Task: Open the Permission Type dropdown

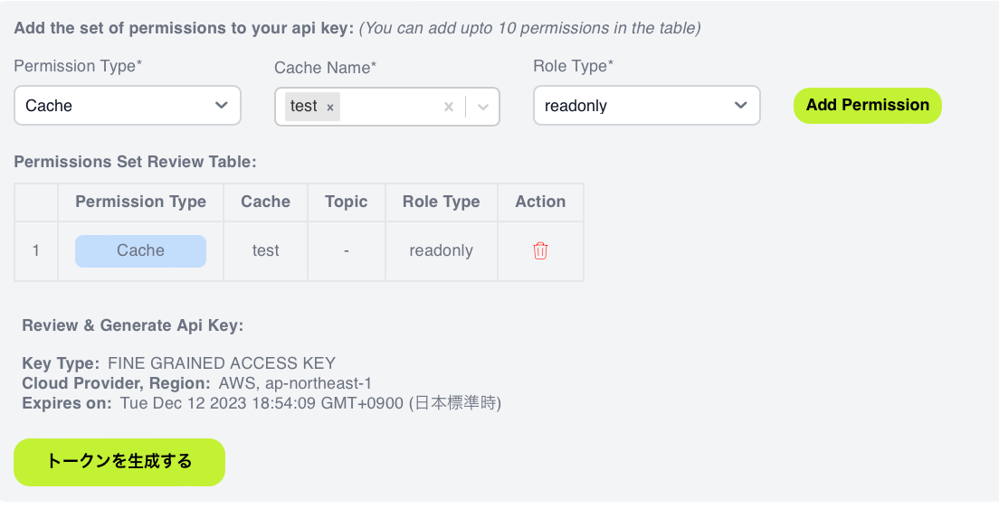Action: [x=128, y=106]
